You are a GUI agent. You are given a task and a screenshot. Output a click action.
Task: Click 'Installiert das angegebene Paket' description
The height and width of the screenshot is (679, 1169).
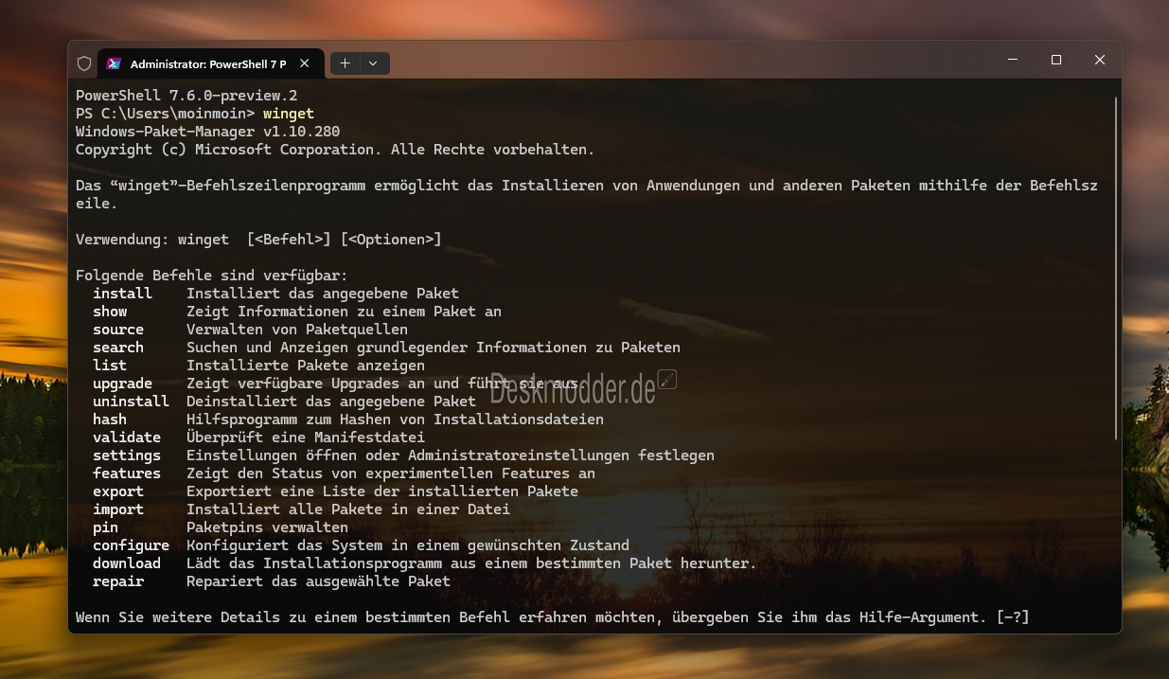tap(323, 294)
